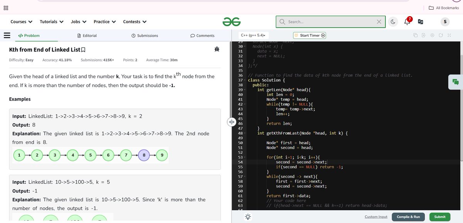This screenshot has height=223, width=463.
Task: Switch to the Problem tab
Action: pyautogui.click(x=29, y=35)
